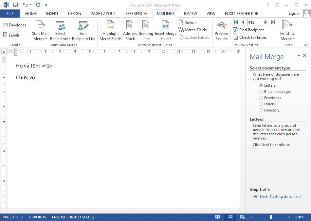The height and width of the screenshot is (221, 311).
Task: Collapse the ribbon with chevron
Action: (x=306, y=45)
